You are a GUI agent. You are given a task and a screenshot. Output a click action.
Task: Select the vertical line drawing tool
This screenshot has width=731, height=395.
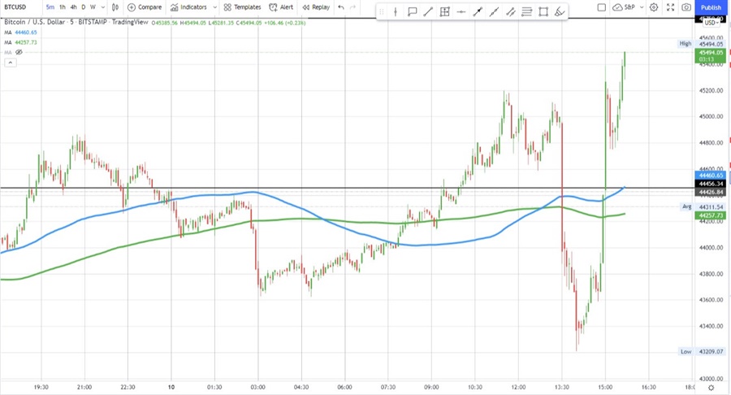coord(396,12)
